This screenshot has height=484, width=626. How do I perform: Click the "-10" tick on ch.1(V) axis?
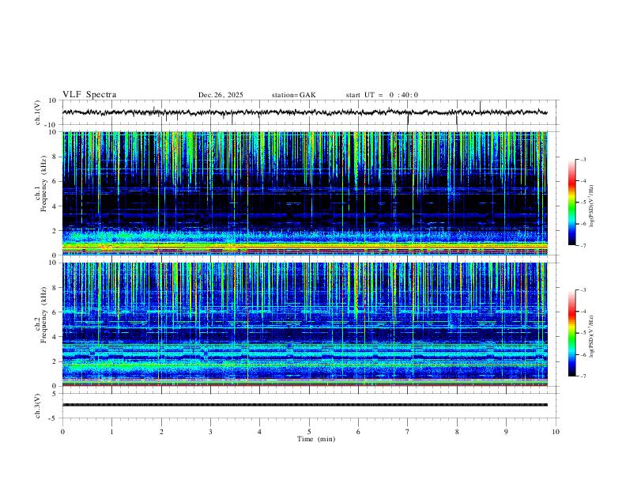(x=51, y=125)
